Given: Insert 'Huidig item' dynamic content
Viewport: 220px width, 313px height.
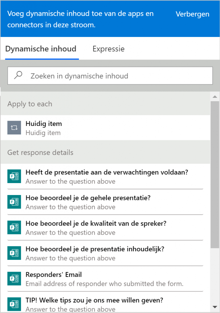Looking at the screenshot, I should click(105, 128).
